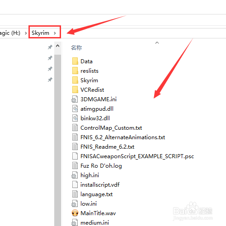Image resolution: width=226 pixels, height=226 pixels.
Task: Click the FNISACweaponScript psc file icon
Action: coord(75,156)
